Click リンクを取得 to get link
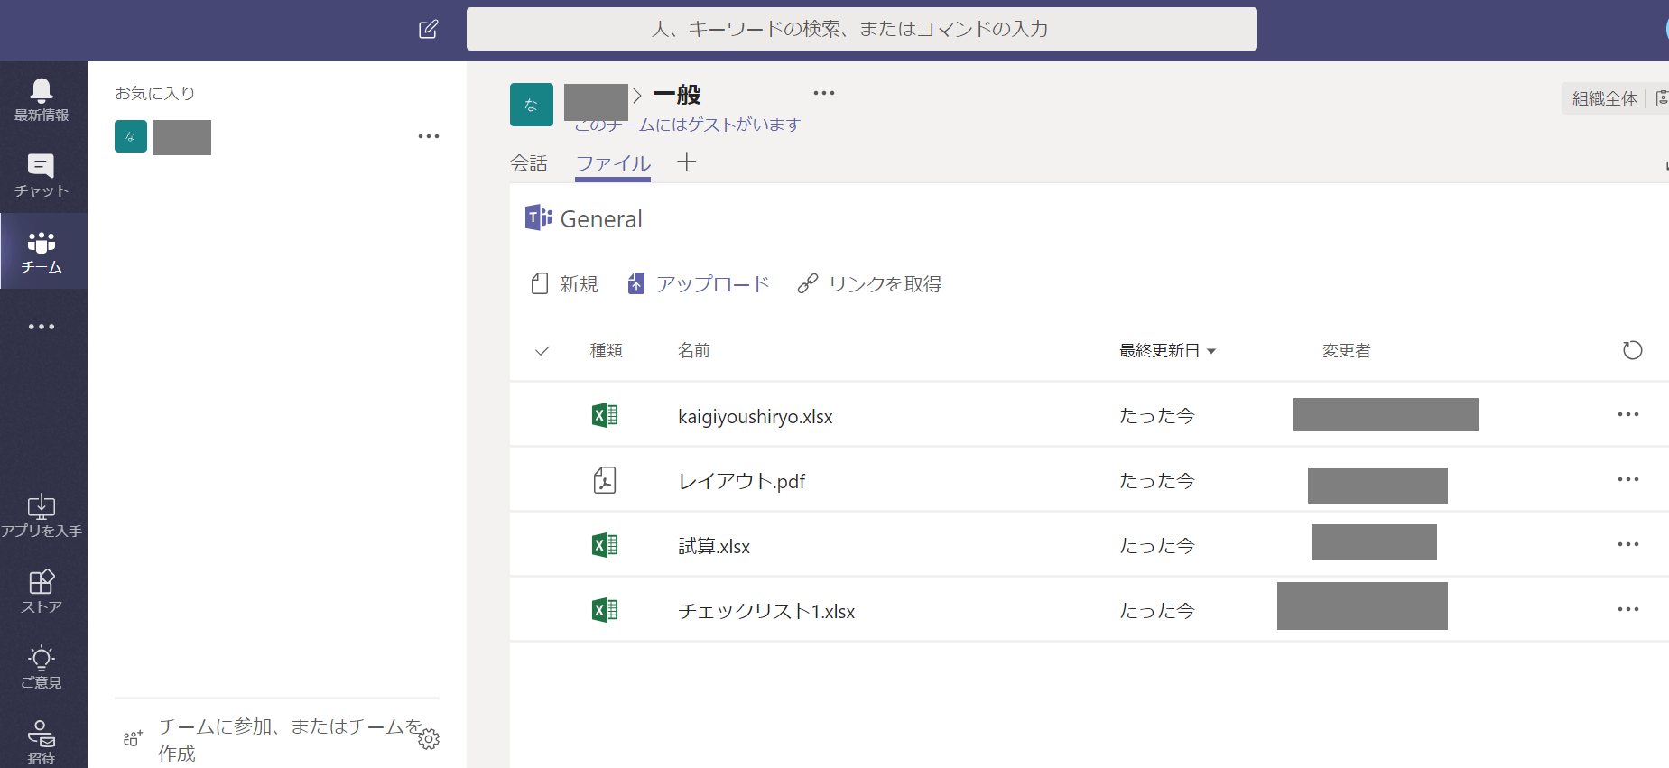 pos(870,284)
